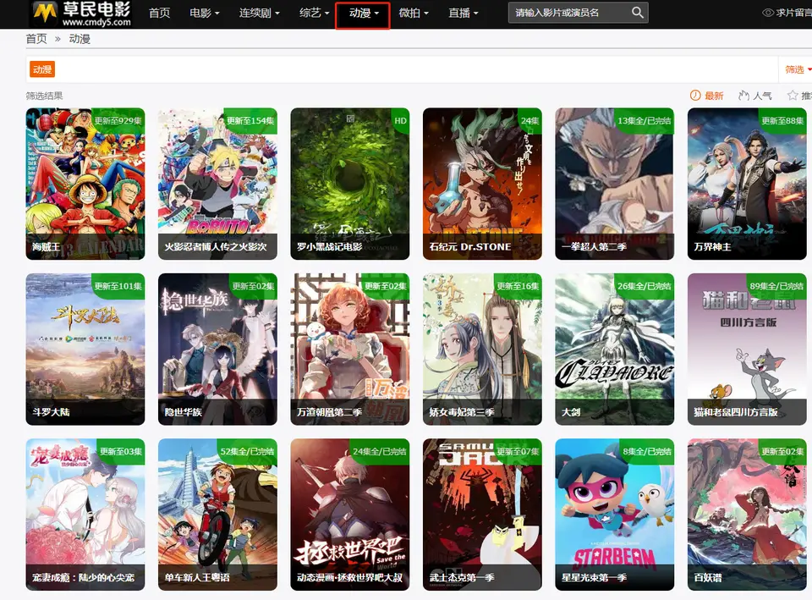Click the 更新至101集 badge on 斗罗大陆
Image resolution: width=812 pixels, height=600 pixels.
pos(118,286)
